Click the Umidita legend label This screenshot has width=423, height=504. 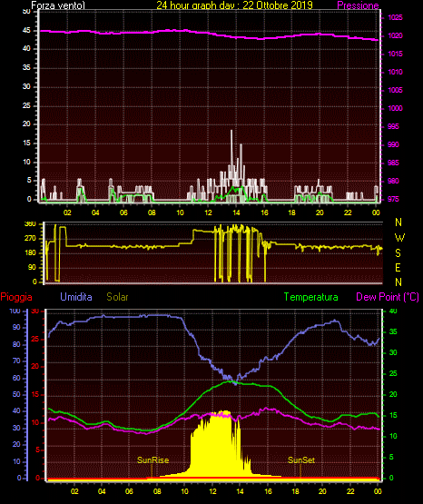76,297
